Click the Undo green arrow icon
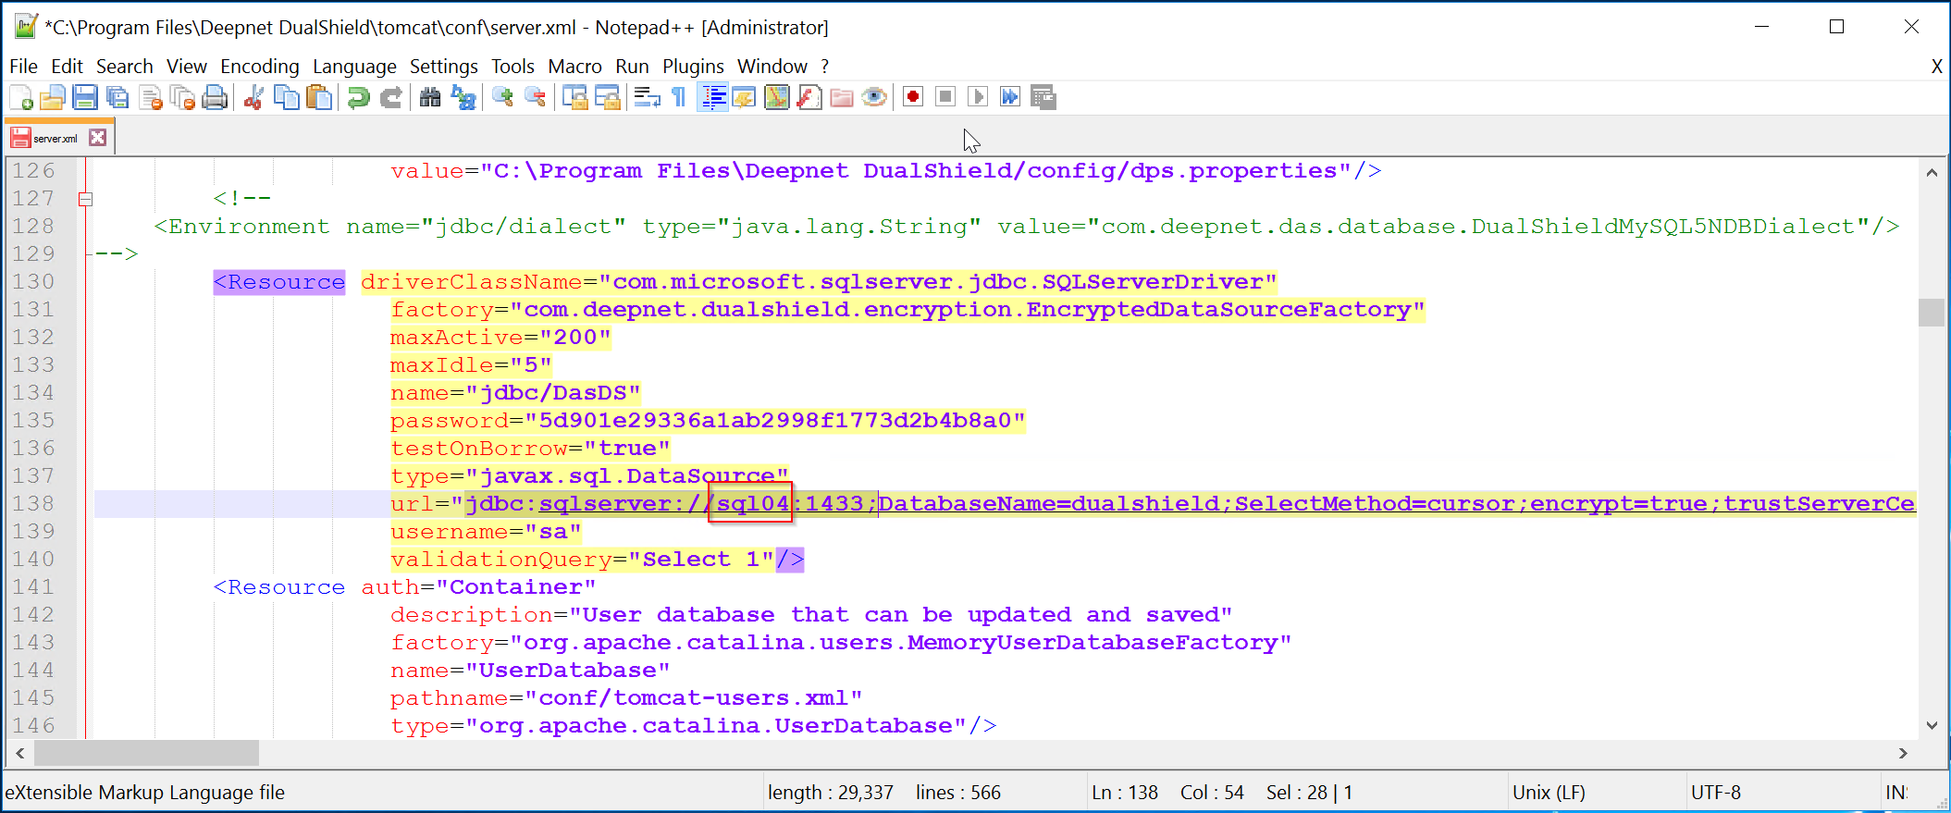This screenshot has height=813, width=1951. (x=358, y=97)
